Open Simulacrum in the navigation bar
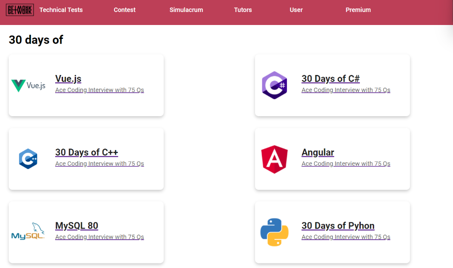Image resolution: width=453 pixels, height=268 pixels. coord(186,10)
